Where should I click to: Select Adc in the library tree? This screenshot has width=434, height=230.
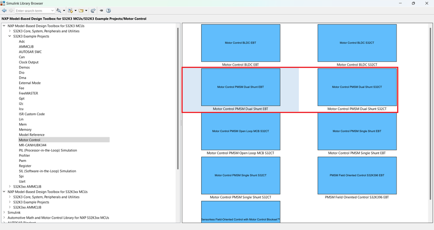(x=22, y=42)
